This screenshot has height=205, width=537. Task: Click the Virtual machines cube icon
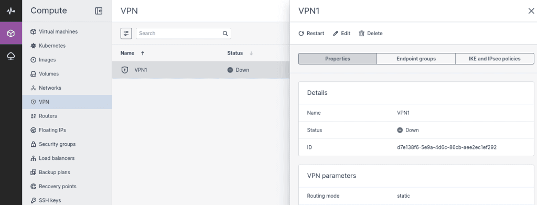pyautogui.click(x=33, y=31)
